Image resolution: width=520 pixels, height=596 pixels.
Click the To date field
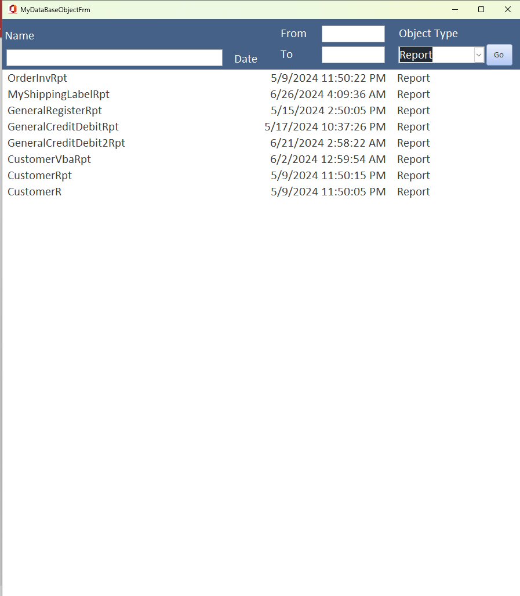tap(353, 54)
